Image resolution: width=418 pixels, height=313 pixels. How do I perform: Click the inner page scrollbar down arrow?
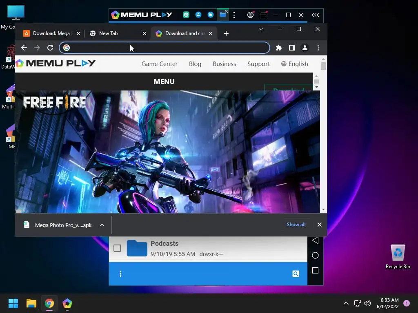click(316, 87)
